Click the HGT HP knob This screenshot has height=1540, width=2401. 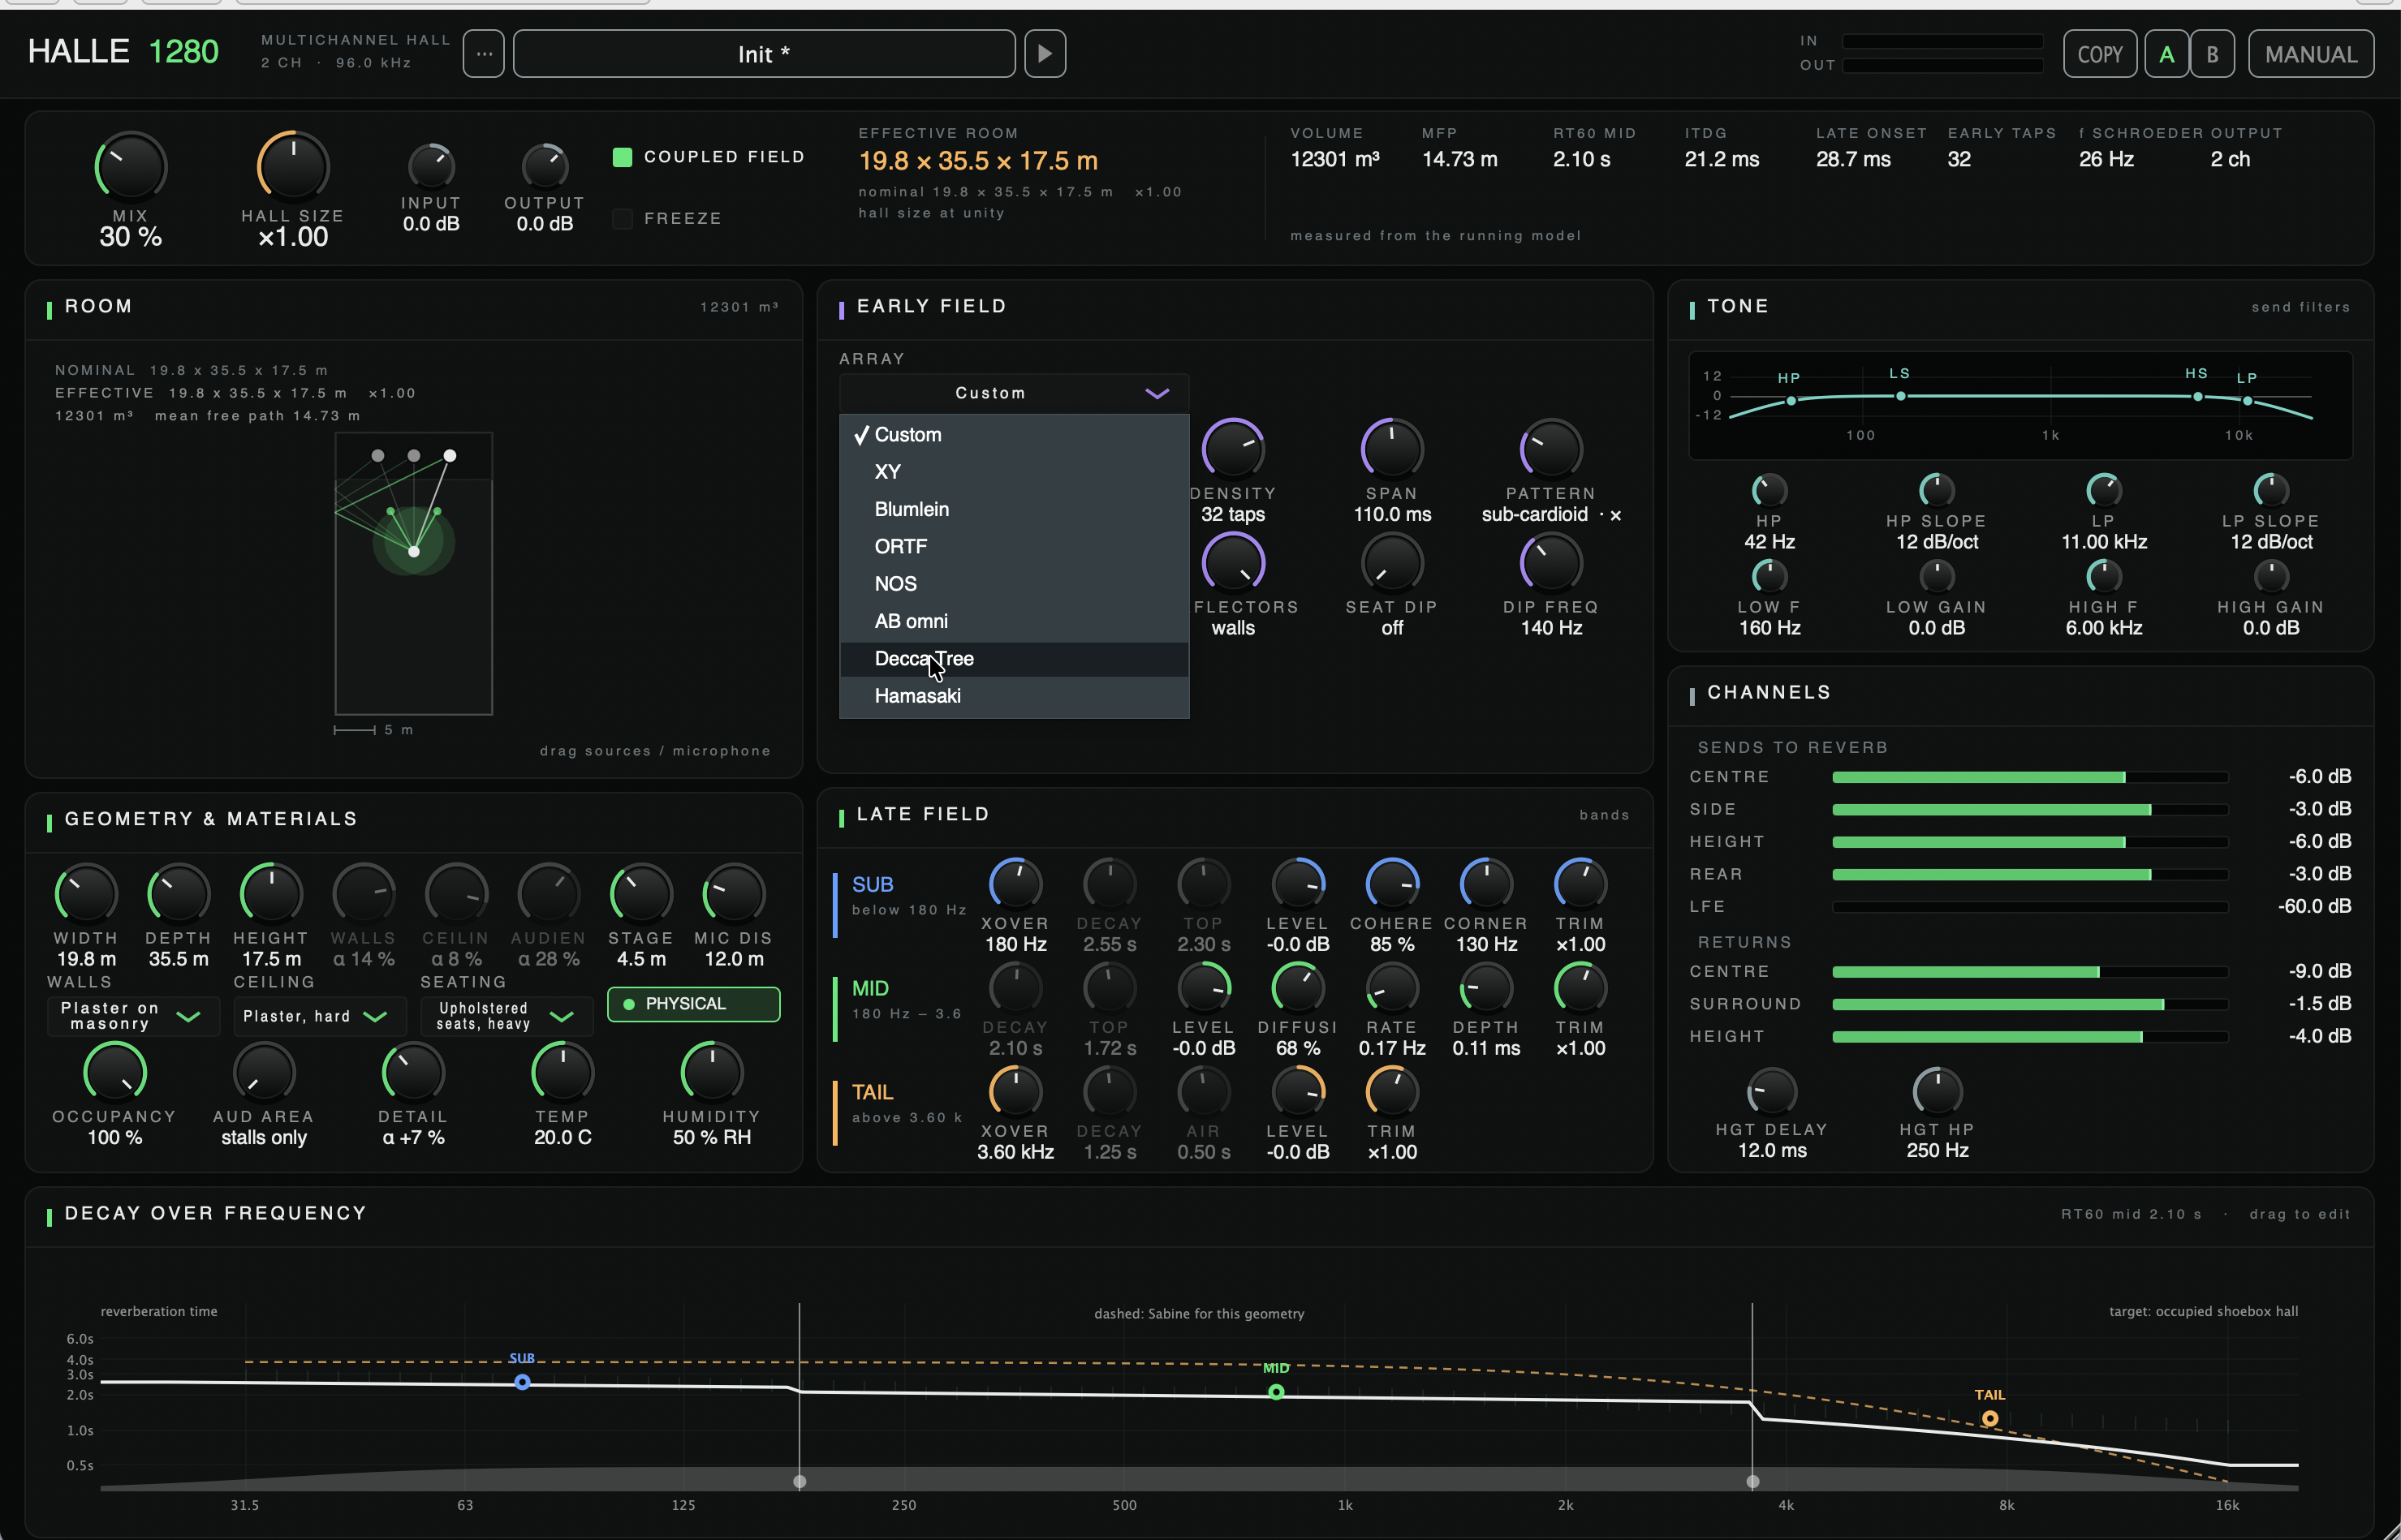[x=1938, y=1091]
